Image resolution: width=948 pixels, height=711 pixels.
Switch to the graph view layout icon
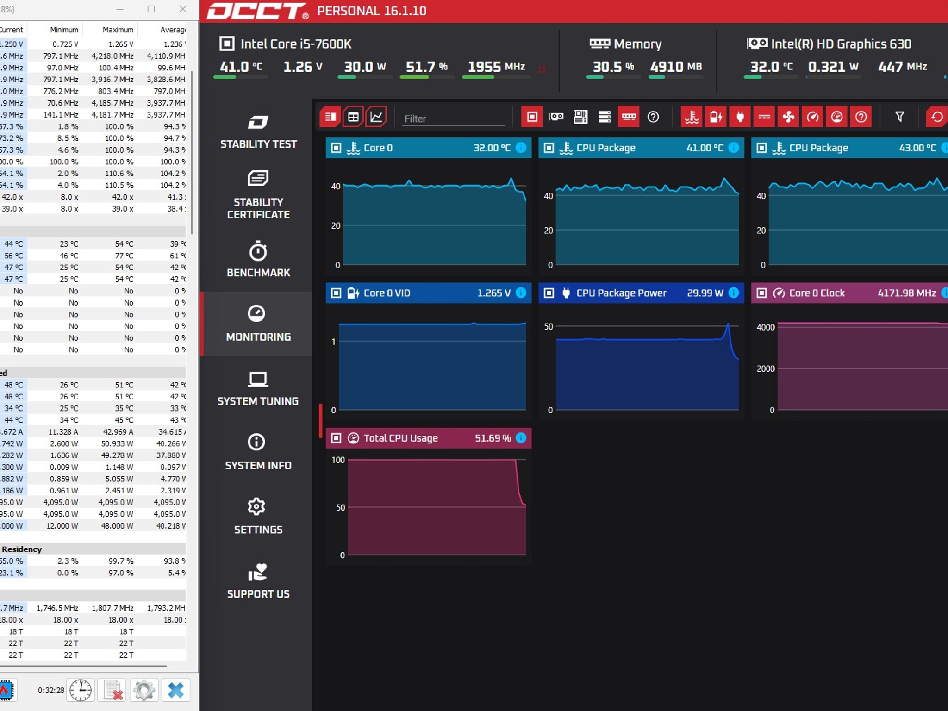pyautogui.click(x=376, y=117)
